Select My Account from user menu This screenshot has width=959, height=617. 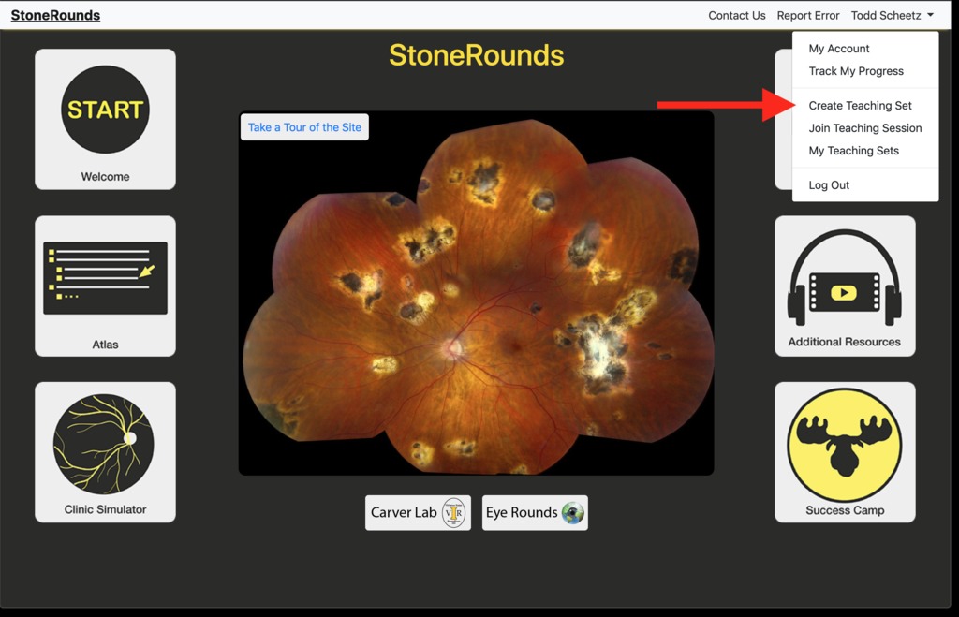click(x=839, y=49)
